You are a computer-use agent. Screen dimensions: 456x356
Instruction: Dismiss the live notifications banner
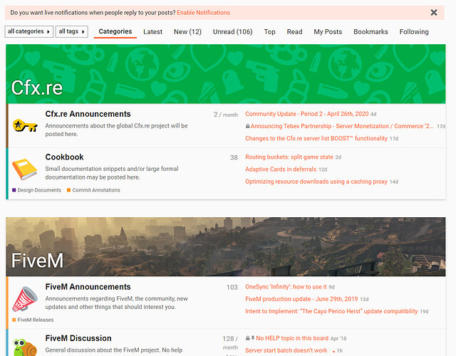pos(434,13)
